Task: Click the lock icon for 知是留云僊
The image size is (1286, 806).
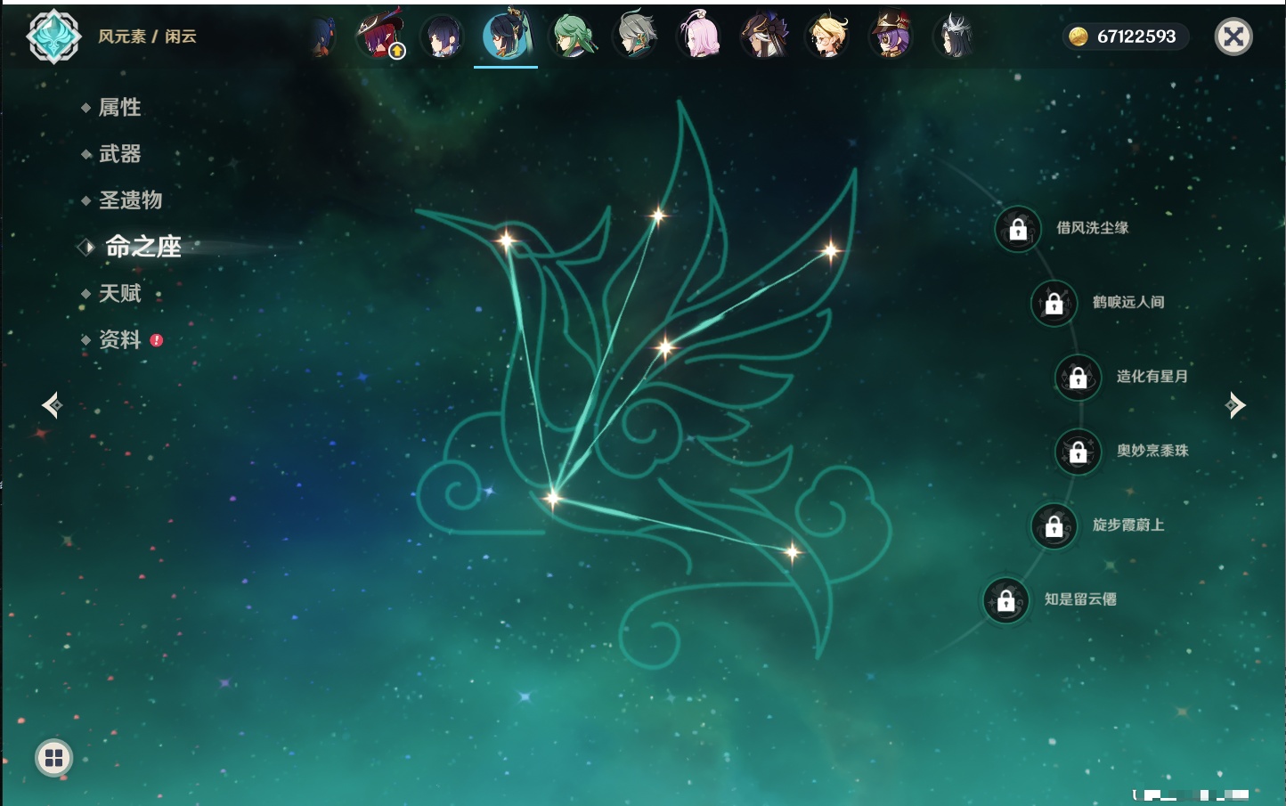Action: coord(1006,600)
